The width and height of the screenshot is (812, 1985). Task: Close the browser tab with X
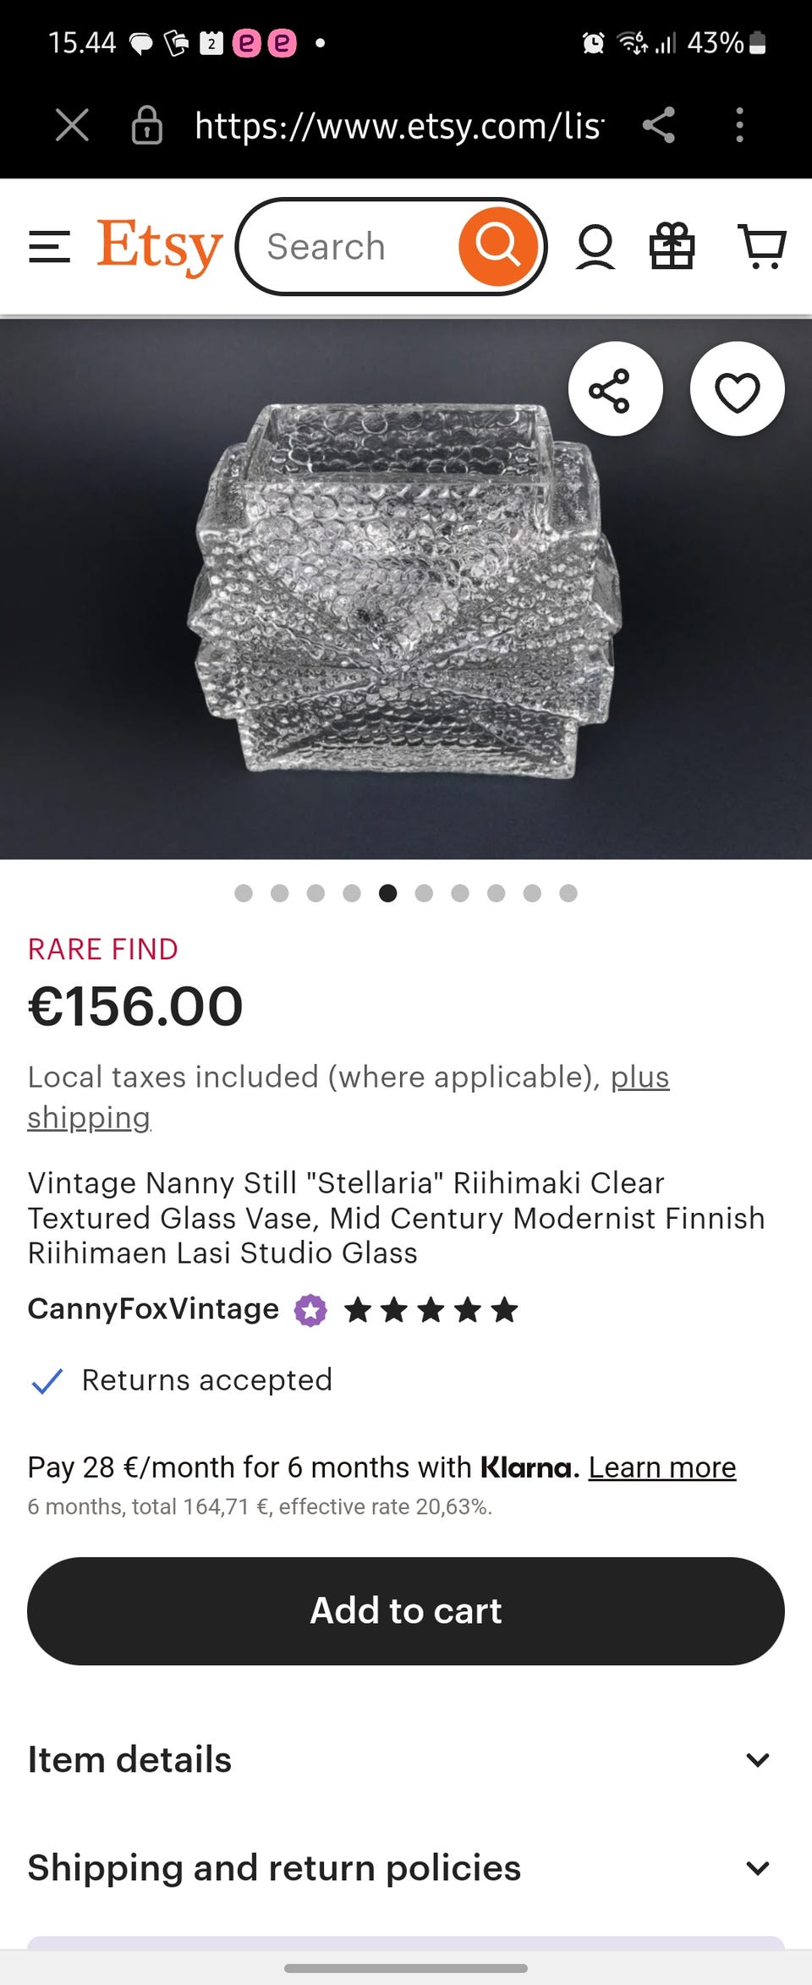point(72,125)
